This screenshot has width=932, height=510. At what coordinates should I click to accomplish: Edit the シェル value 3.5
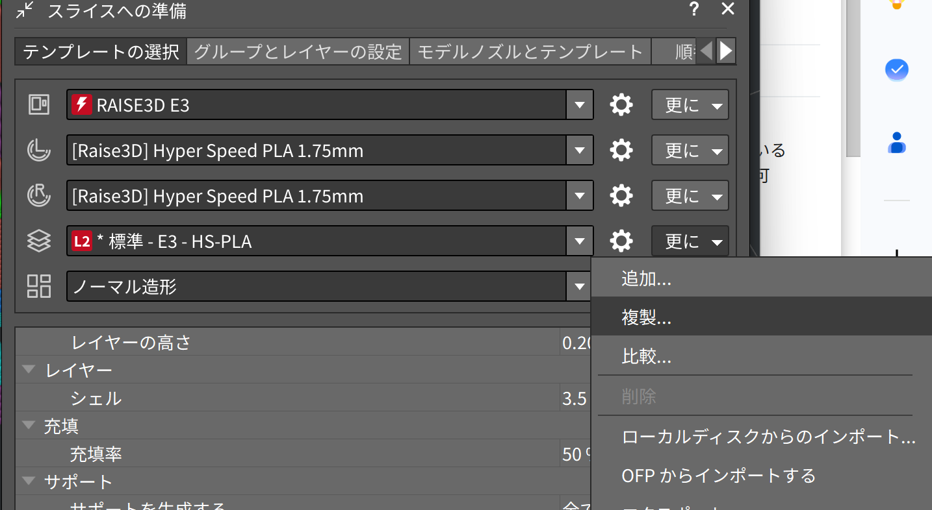tap(575, 398)
